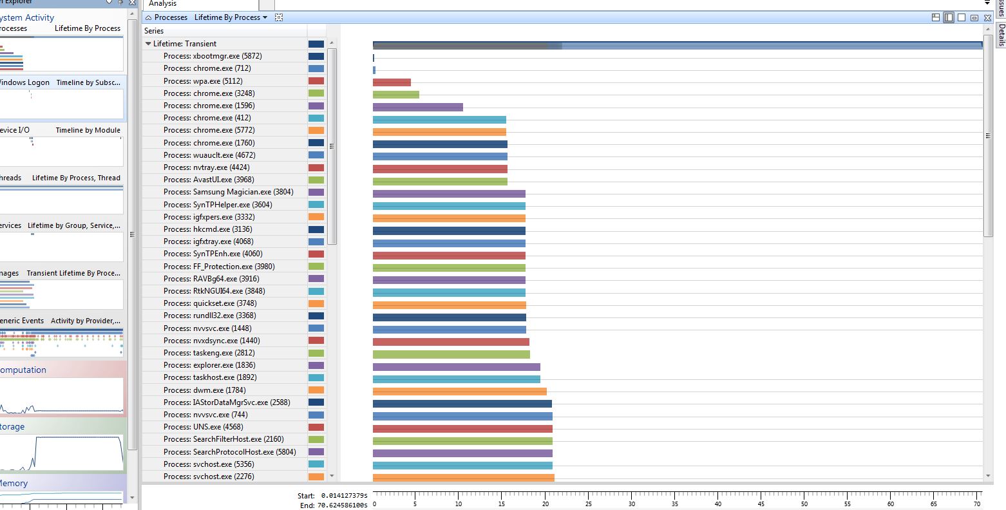
Task: Select Process: hkcmd.exe (3136) row
Action: pyautogui.click(x=225, y=229)
